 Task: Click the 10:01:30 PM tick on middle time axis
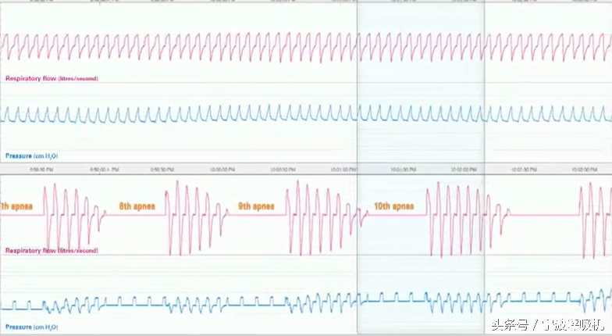404,170
